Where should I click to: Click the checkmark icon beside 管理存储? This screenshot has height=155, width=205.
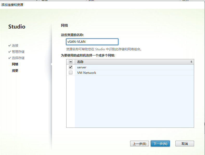coord(10,52)
